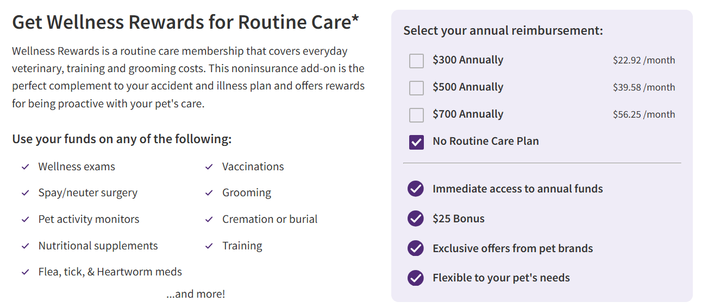The image size is (701, 308).
Task: Click the $56.25 /month price label
Action: click(x=644, y=114)
